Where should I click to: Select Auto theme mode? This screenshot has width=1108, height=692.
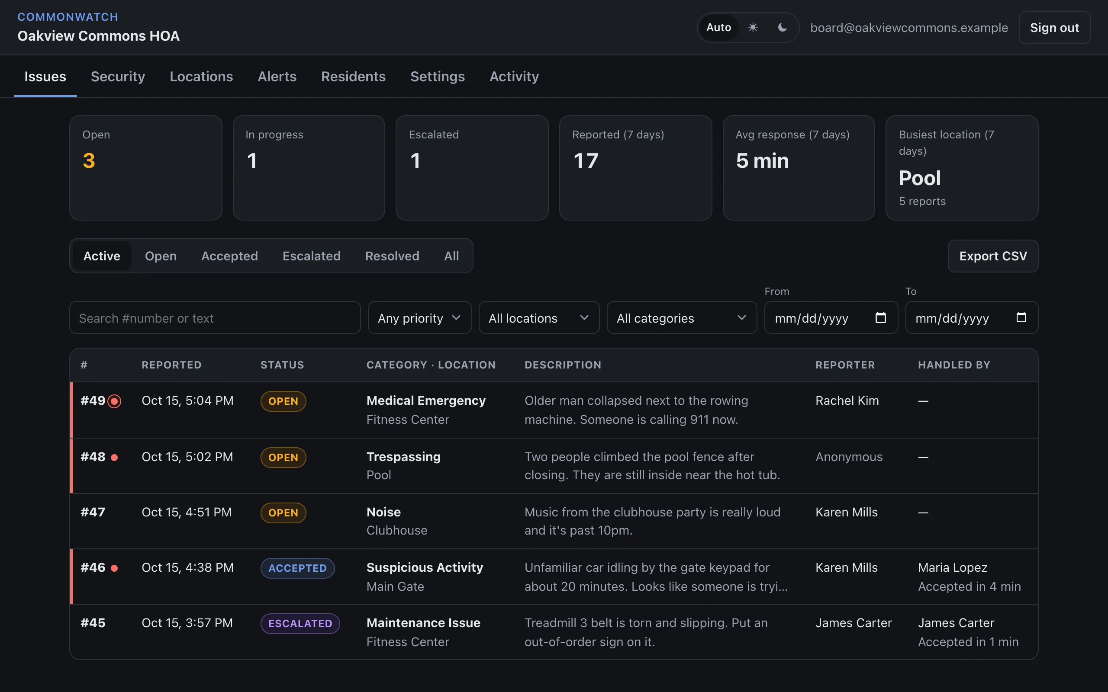tap(718, 27)
